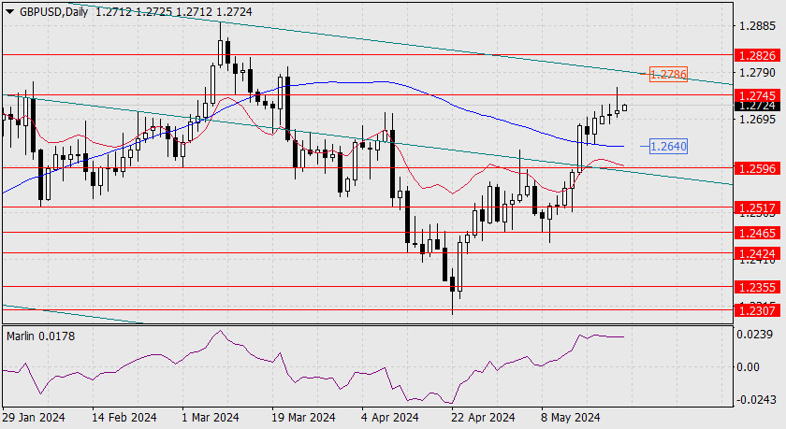Image resolution: width=786 pixels, height=429 pixels.
Task: Click the 1.2695 price axis value
Action: pos(757,119)
